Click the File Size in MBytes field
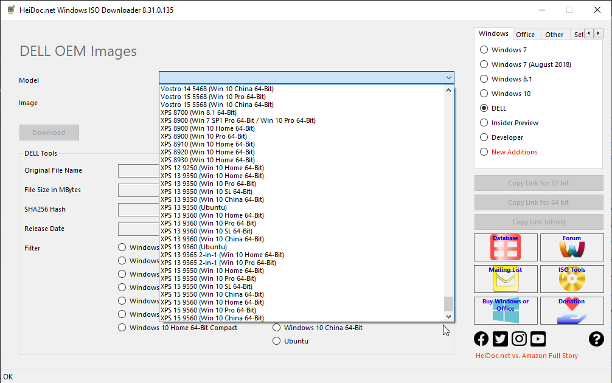 click(139, 190)
